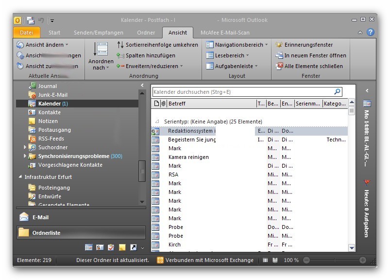Select the RSS-Feeds folder

[51, 139]
